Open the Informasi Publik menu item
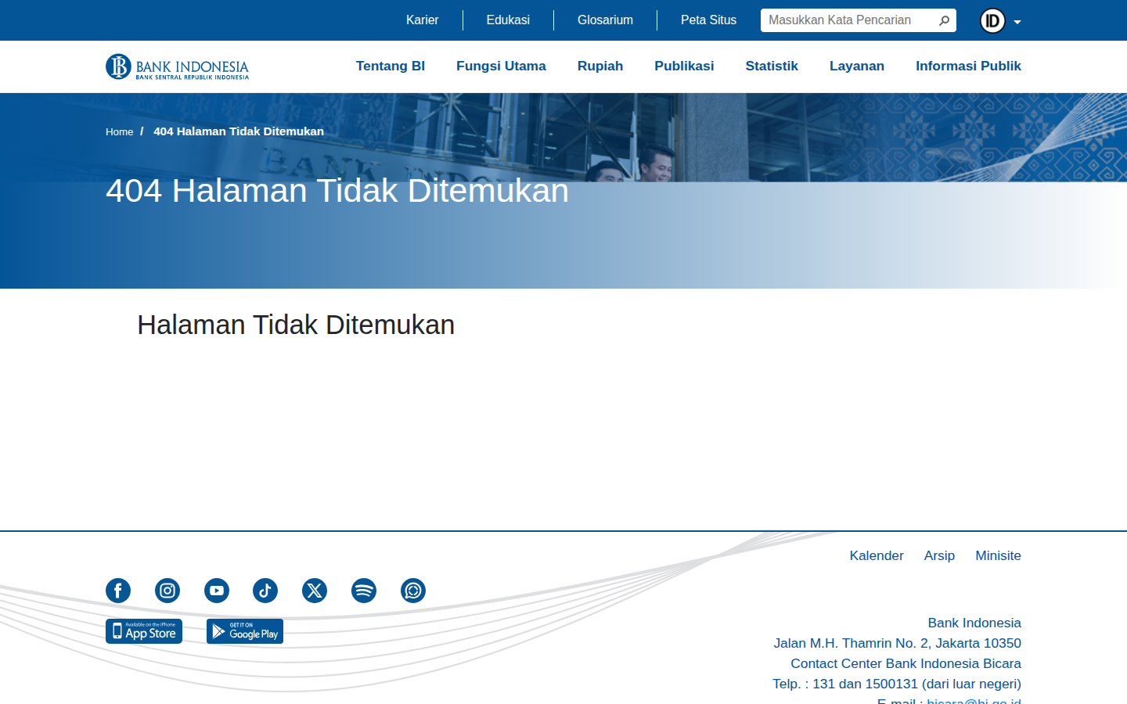The width and height of the screenshot is (1127, 704). pos(968,66)
